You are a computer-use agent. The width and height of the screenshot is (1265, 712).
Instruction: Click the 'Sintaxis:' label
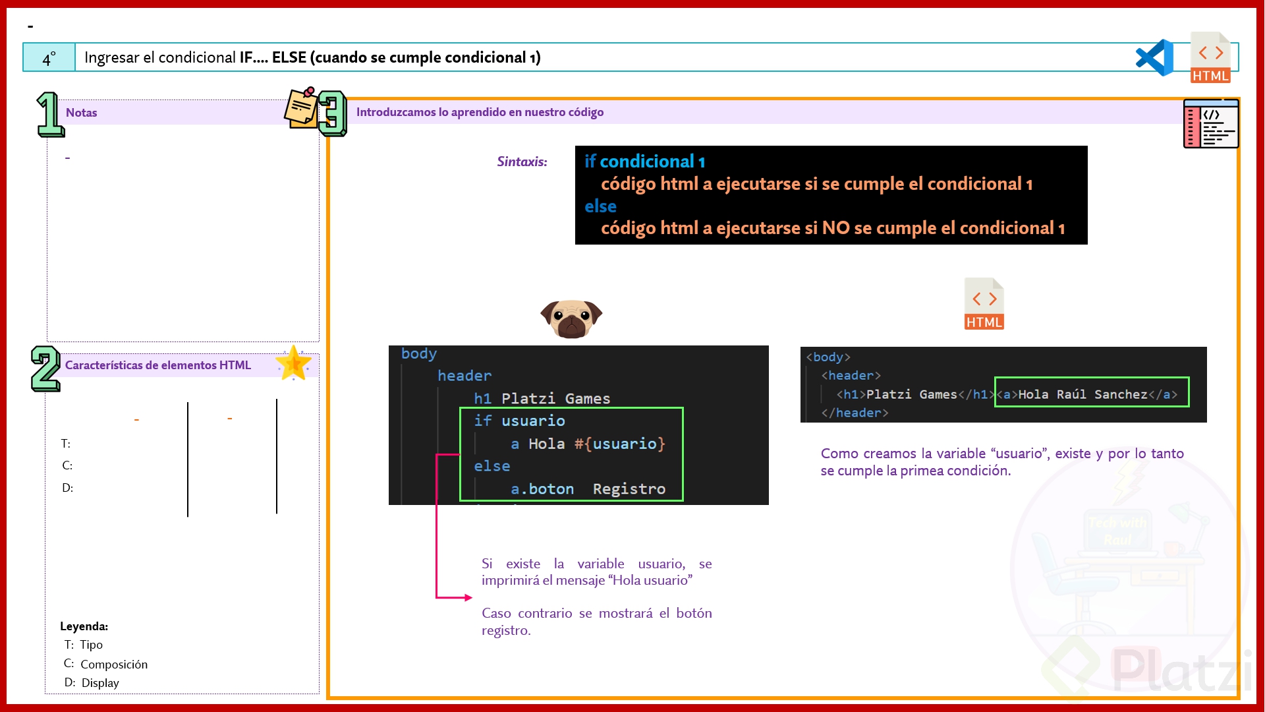coord(522,162)
